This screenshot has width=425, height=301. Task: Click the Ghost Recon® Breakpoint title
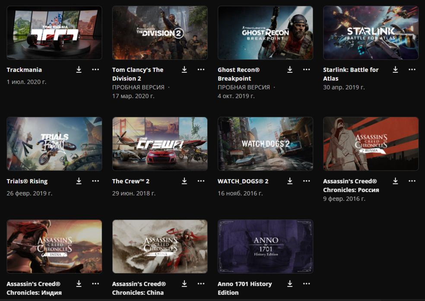(x=238, y=74)
